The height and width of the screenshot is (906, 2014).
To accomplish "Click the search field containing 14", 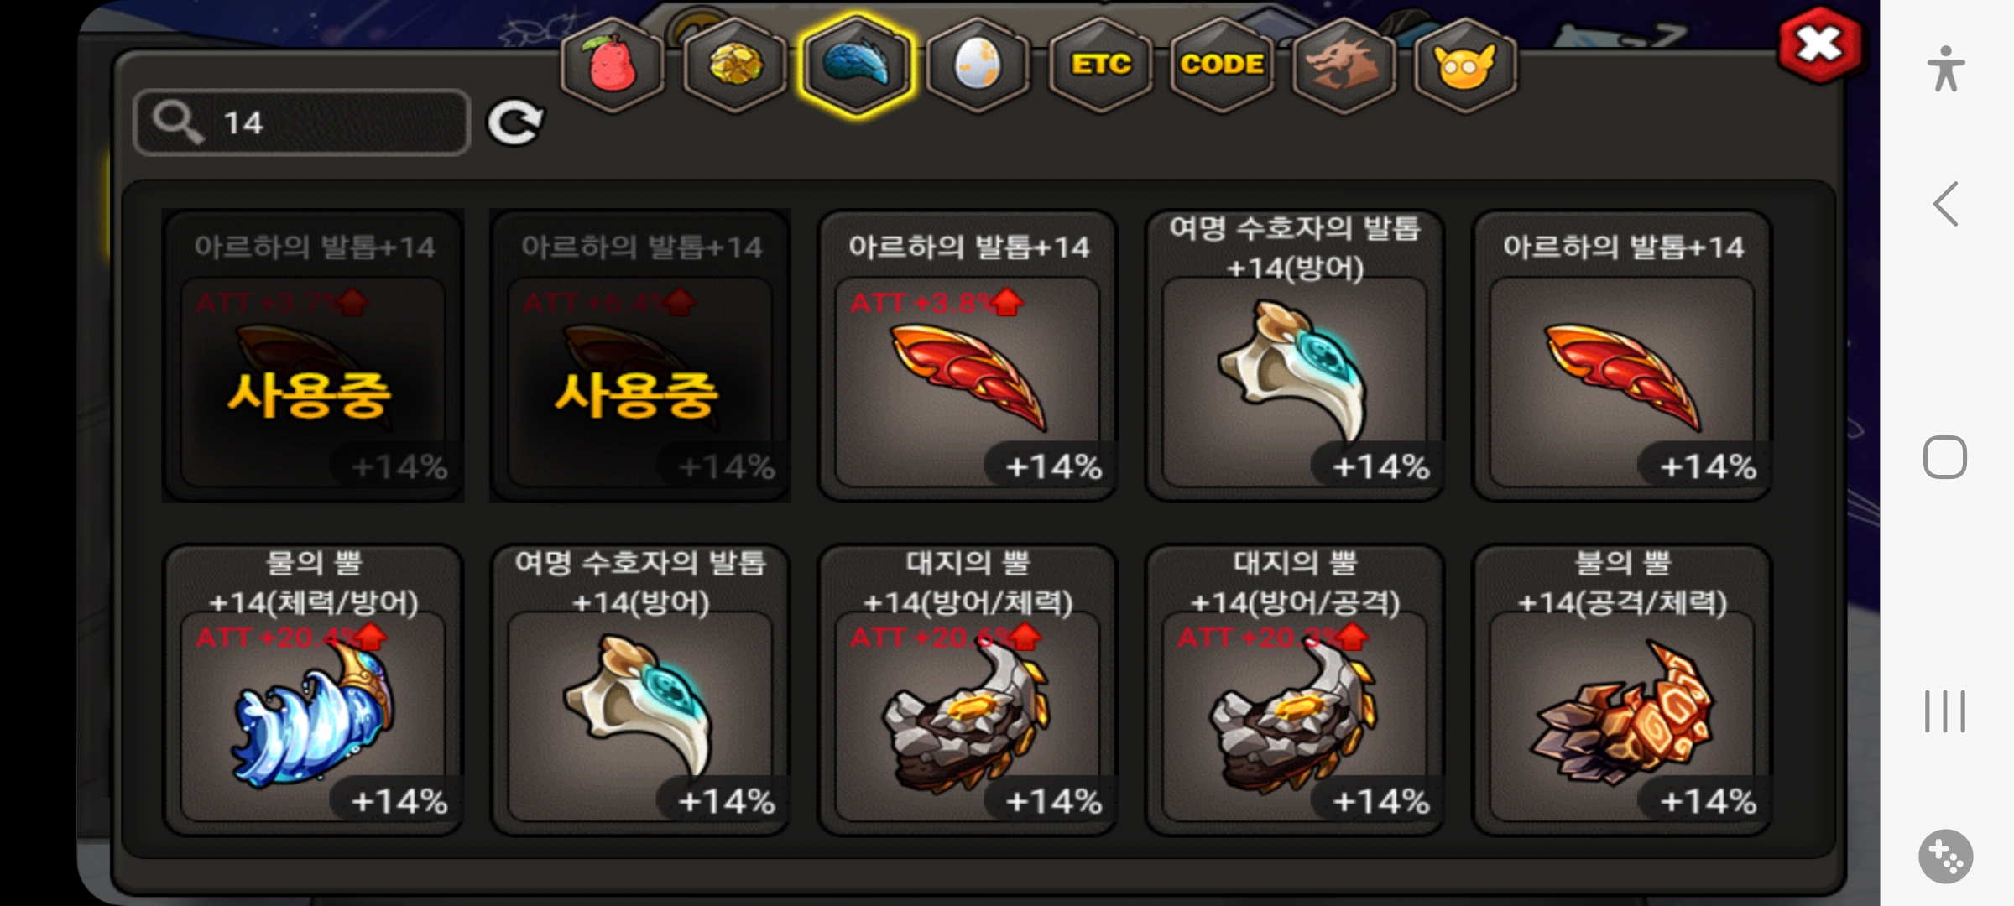I will click(x=301, y=122).
